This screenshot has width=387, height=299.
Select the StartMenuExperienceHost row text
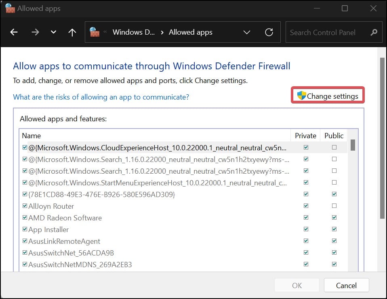(x=158, y=183)
